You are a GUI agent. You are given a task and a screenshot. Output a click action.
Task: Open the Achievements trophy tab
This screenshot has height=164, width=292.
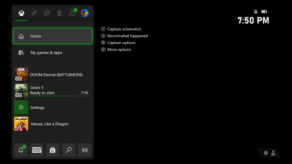[x=59, y=13]
